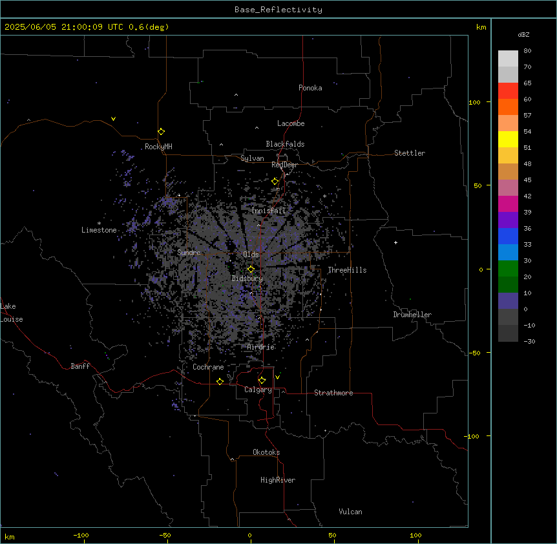Click the asterisk marker east of Innisfail
This screenshot has width=557, height=544.
point(324,196)
